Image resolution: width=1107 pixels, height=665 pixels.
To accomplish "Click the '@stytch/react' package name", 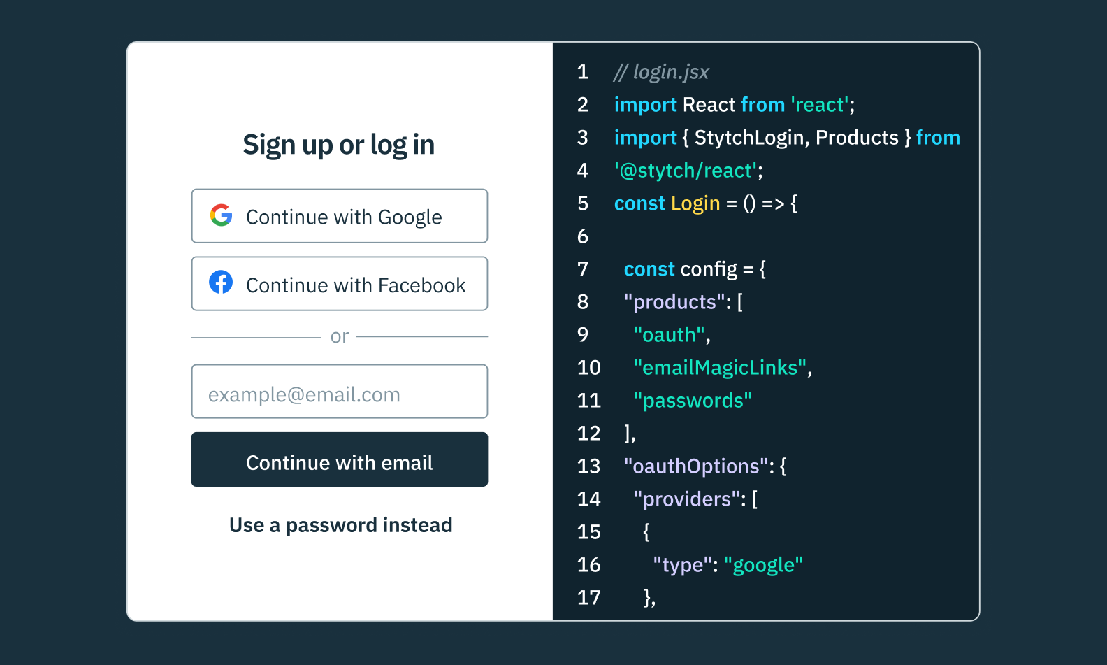I will tap(686, 170).
